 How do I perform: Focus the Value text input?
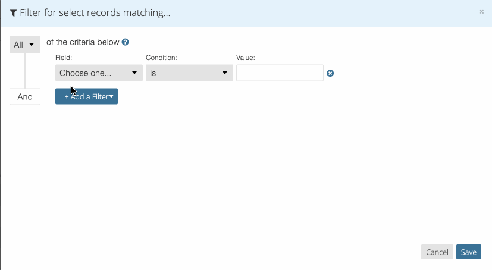(x=280, y=73)
